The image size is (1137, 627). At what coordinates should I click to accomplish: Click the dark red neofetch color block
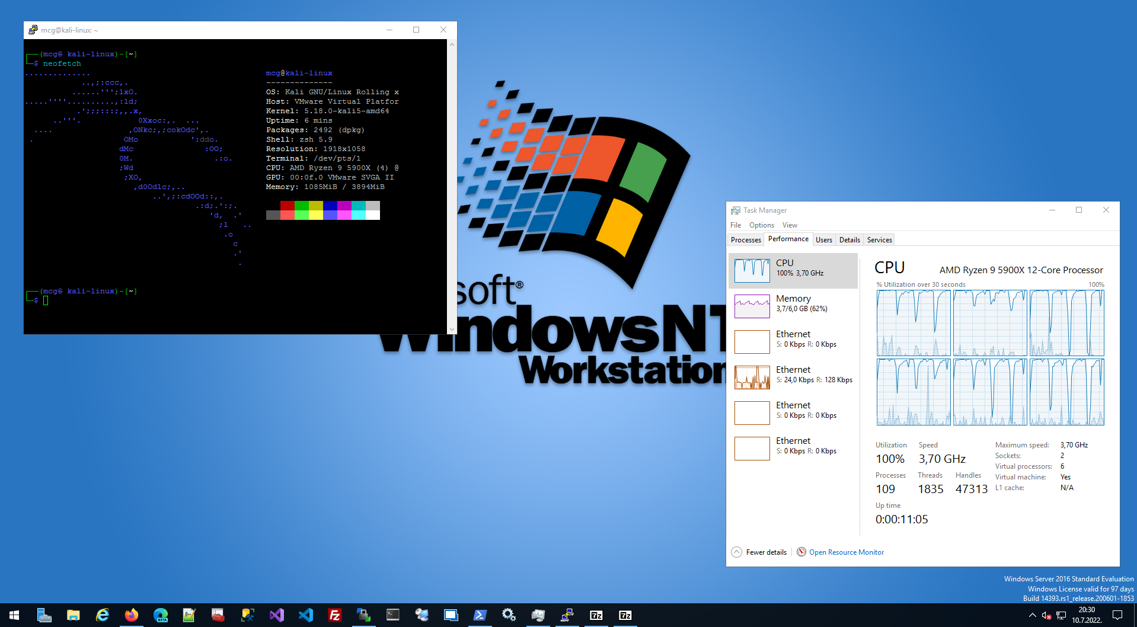tap(288, 206)
